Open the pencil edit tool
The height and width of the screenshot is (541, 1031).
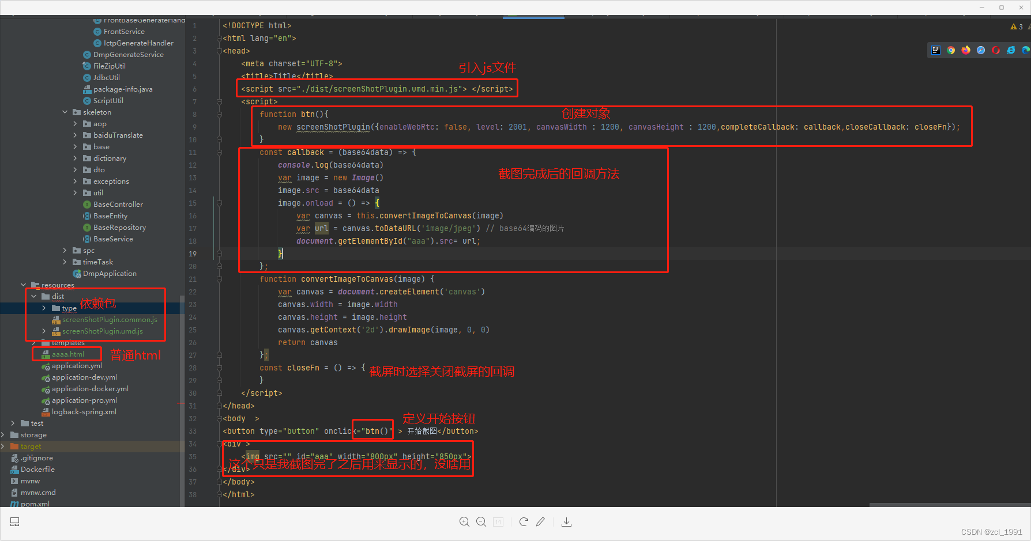click(x=540, y=522)
